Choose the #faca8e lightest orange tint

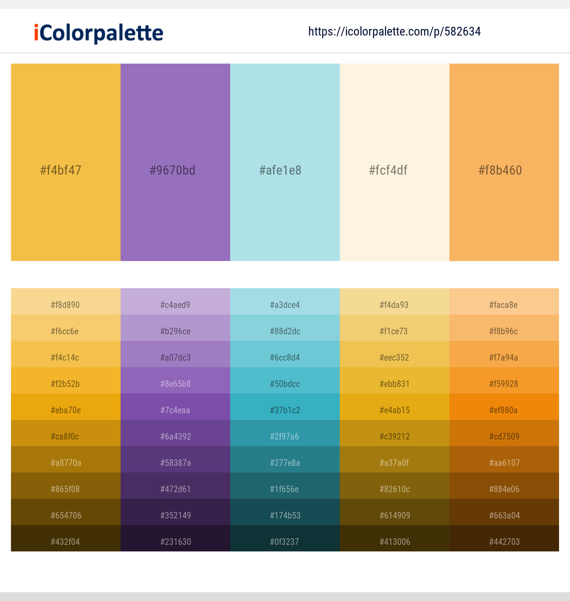[x=504, y=301]
